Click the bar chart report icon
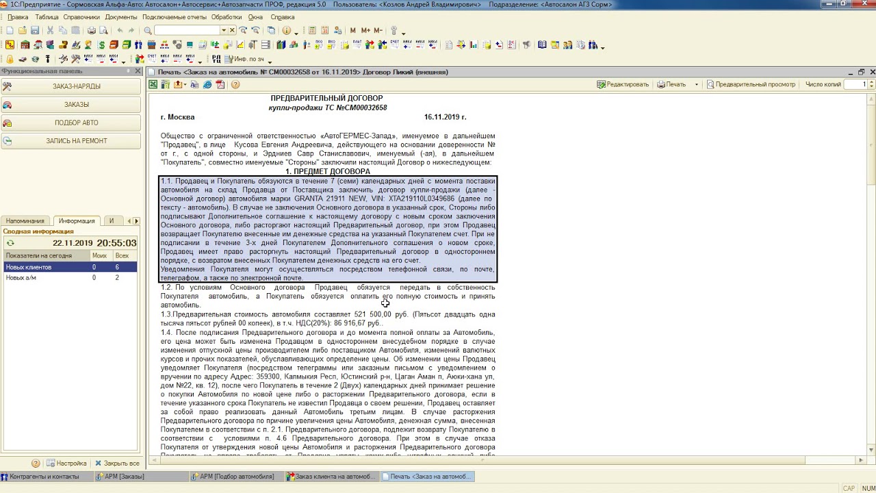This screenshot has height=493, width=876. tap(474, 45)
